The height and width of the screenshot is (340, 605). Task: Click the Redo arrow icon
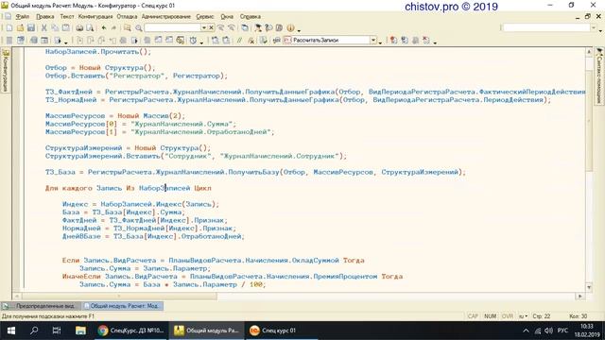tap(113, 27)
